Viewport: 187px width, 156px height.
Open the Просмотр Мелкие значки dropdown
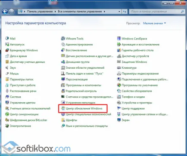point(154,23)
